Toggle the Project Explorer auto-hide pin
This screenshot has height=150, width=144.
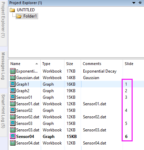coord(140,3)
